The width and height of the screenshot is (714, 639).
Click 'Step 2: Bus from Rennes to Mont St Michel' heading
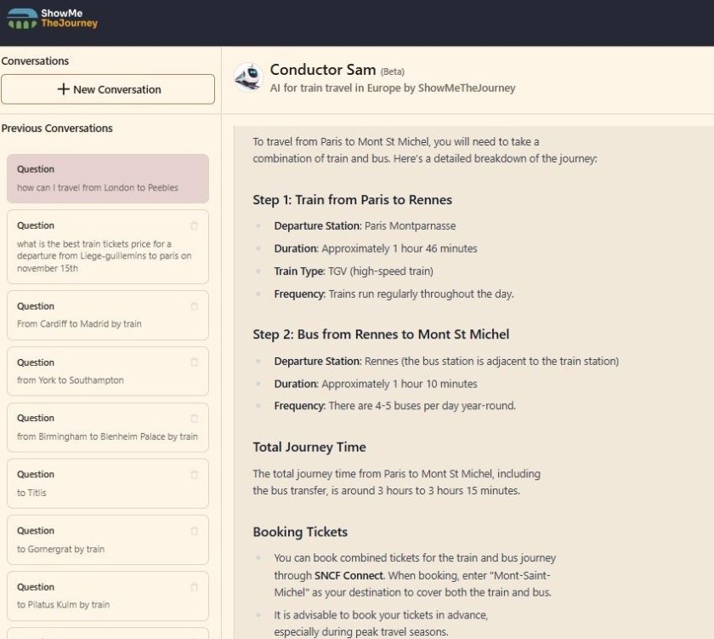381,334
